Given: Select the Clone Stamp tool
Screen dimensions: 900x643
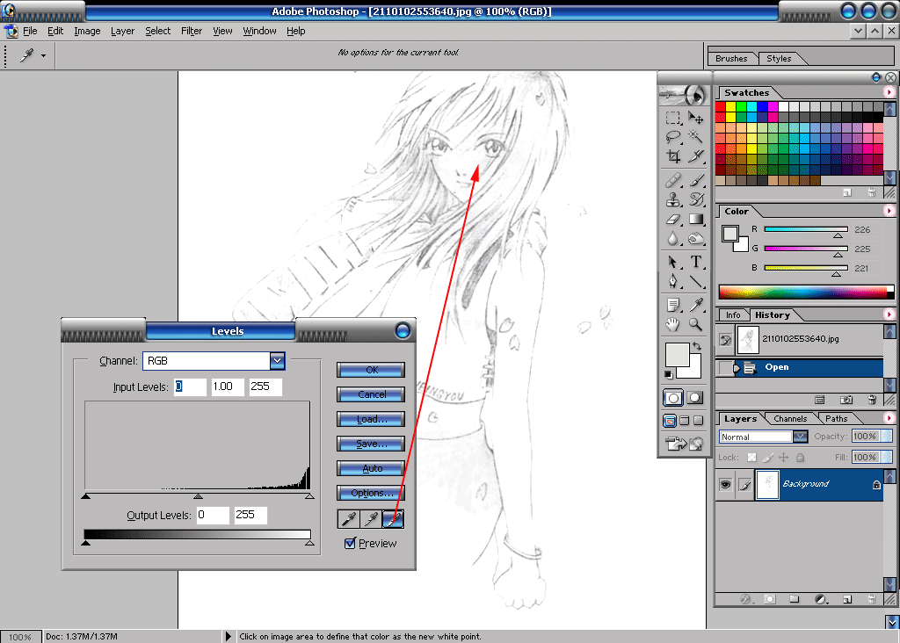Looking at the screenshot, I should tap(673, 199).
